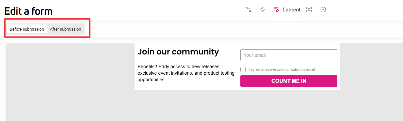Click the word 'opportunities.' in the form text

click(x=152, y=80)
